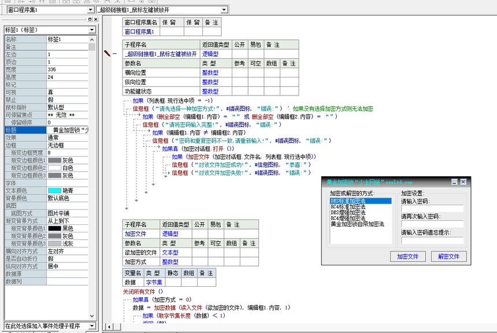Open the 窗口程序集1 assembly dropdown
Image resolution: width=497 pixels, height=333 pixels.
click(x=91, y=10)
